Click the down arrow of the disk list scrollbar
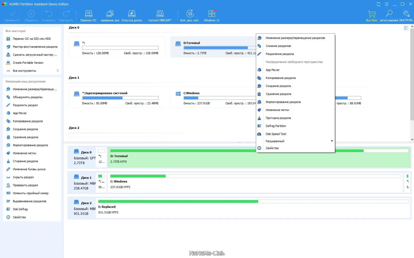 click(412, 139)
